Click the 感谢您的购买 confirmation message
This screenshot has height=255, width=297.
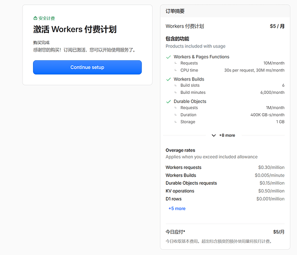(84, 50)
